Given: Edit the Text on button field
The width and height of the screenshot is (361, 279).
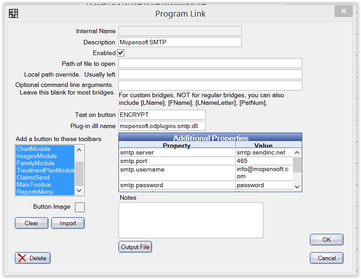Looking at the screenshot, I should pos(162,115).
